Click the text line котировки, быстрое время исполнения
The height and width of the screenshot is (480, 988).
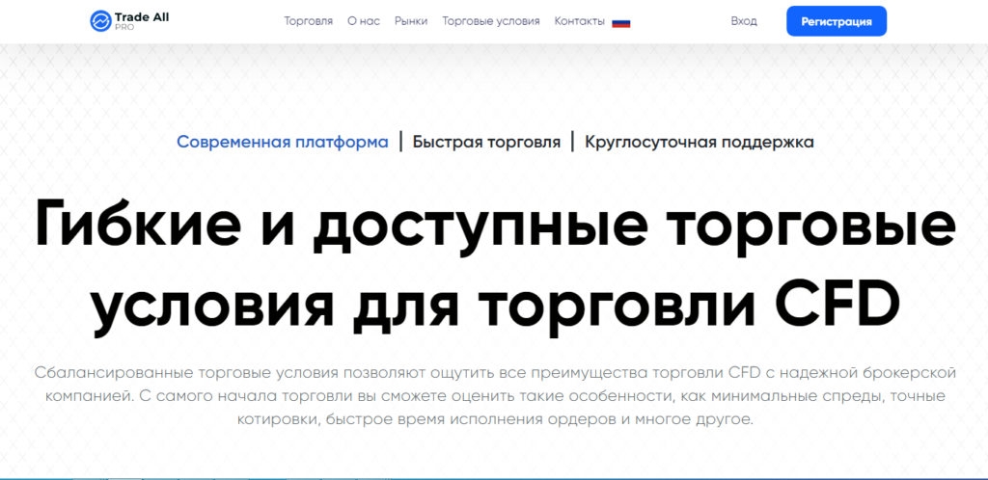pyautogui.click(x=495, y=419)
